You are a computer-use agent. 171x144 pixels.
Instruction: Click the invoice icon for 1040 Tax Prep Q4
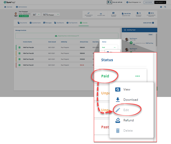[x=20, y=48]
